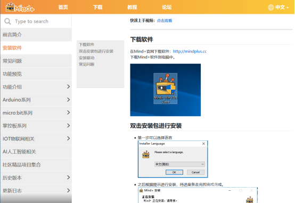Click the text 下载Mind+软件到电脑中。
295x203 pixels.
pos(153,57)
